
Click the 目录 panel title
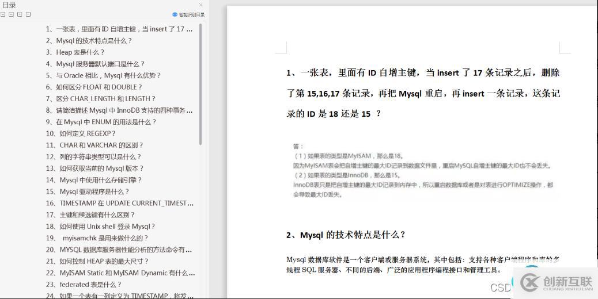[x=9, y=5]
